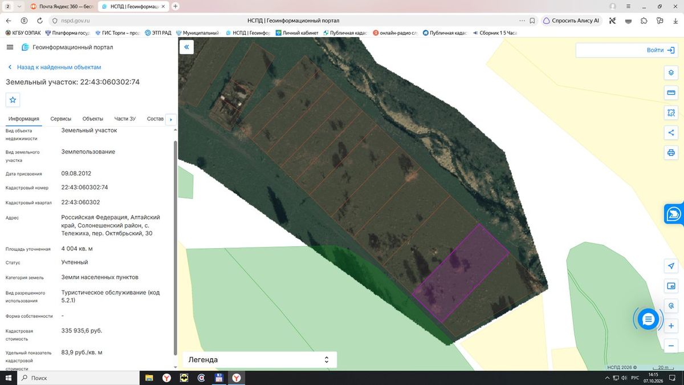684x385 pixels.
Task: Locate my position on the map
Action: click(x=671, y=266)
